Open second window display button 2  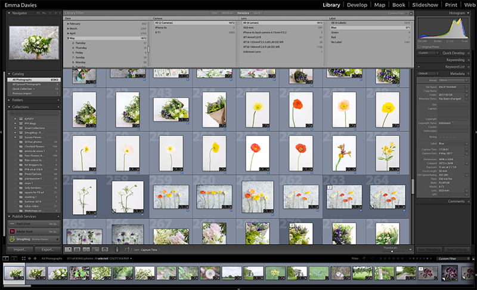click(14, 258)
